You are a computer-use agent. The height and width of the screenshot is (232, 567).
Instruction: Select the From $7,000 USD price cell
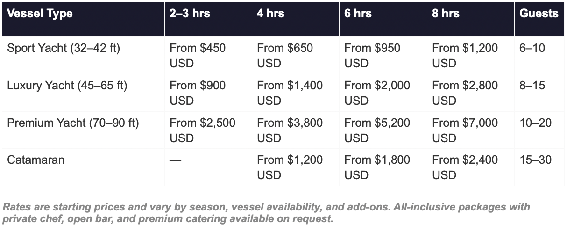click(x=465, y=130)
